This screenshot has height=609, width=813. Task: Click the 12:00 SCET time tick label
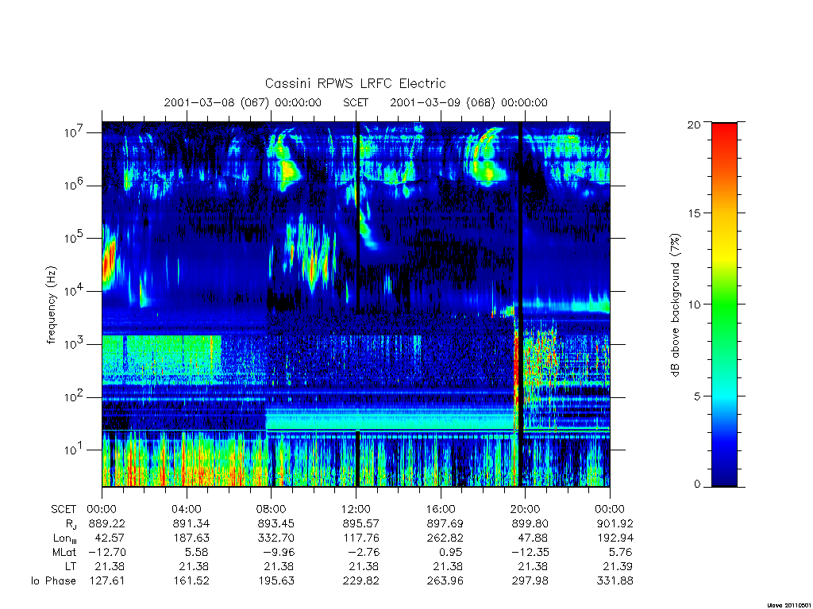pos(356,509)
